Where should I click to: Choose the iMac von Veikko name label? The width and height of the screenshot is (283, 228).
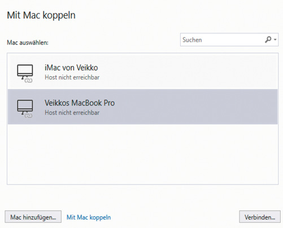(x=71, y=68)
